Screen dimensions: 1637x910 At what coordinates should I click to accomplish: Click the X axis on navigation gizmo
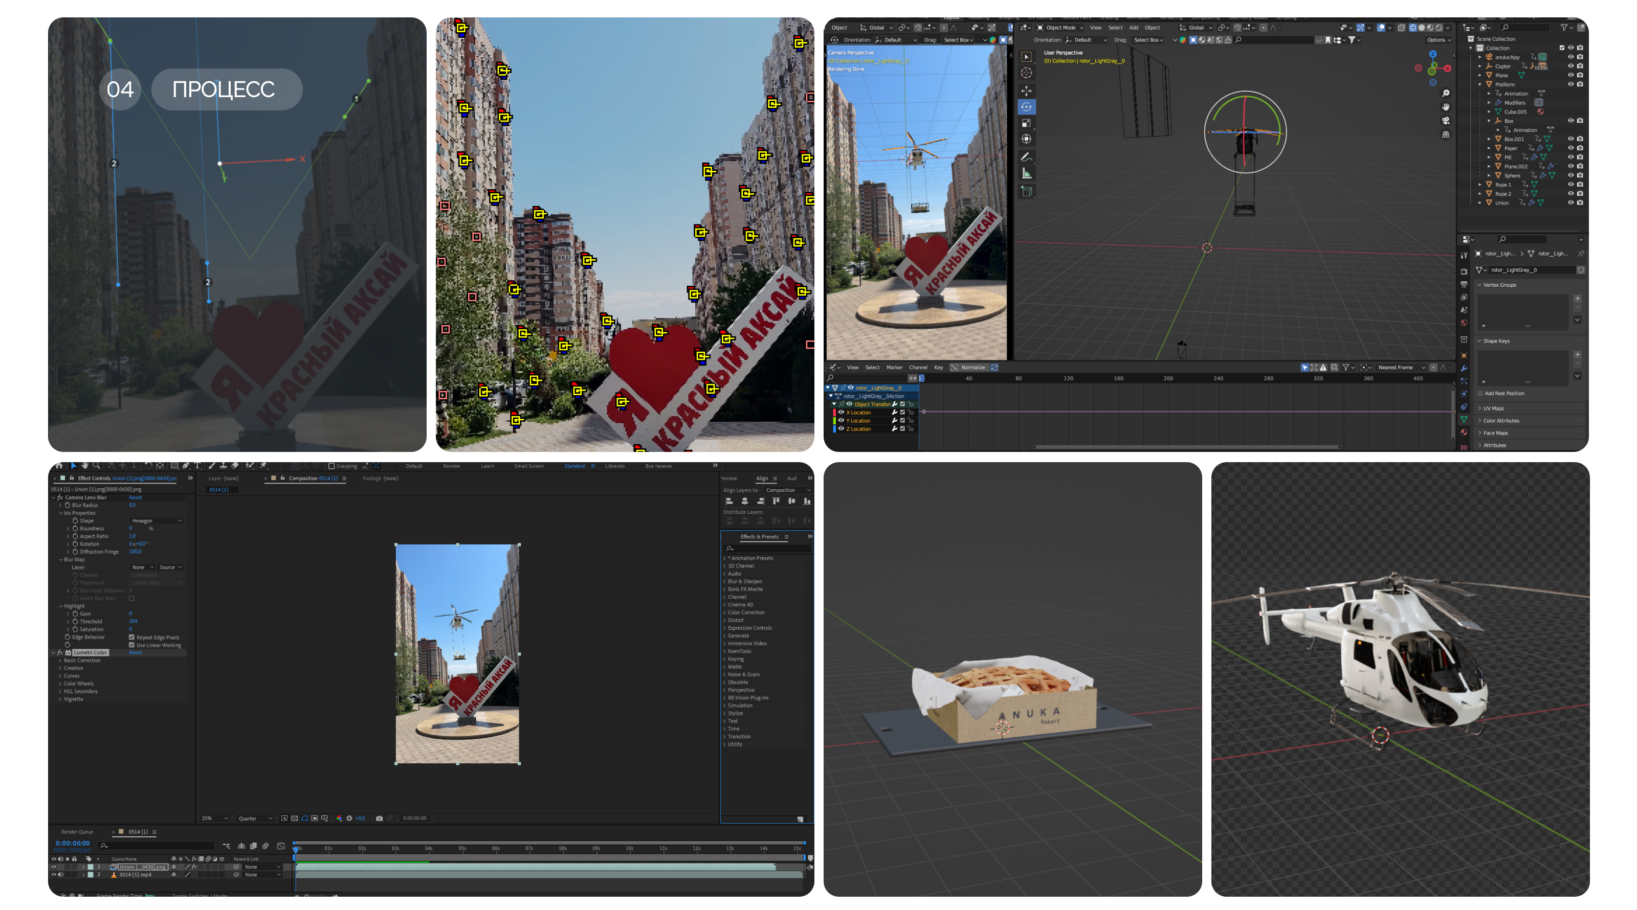(x=1447, y=69)
